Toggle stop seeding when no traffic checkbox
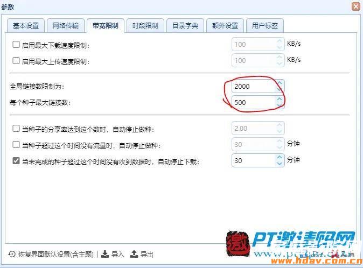 point(16,145)
